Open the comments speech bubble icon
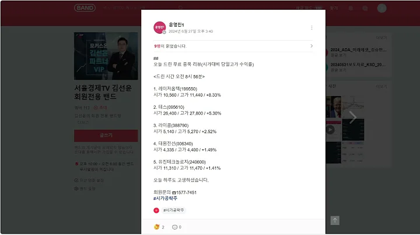Viewport: 420px width, 235px height. (x=174, y=227)
